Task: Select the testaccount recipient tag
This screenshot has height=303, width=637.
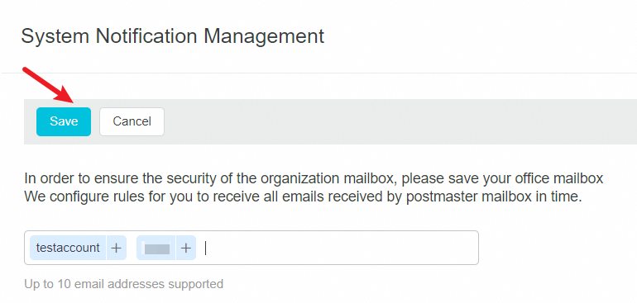Action: click(x=68, y=248)
